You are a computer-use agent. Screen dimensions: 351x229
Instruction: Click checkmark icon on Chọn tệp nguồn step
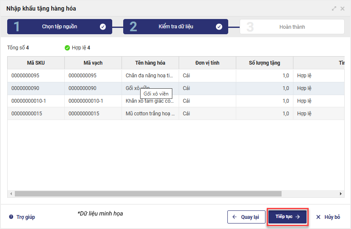[103, 27]
